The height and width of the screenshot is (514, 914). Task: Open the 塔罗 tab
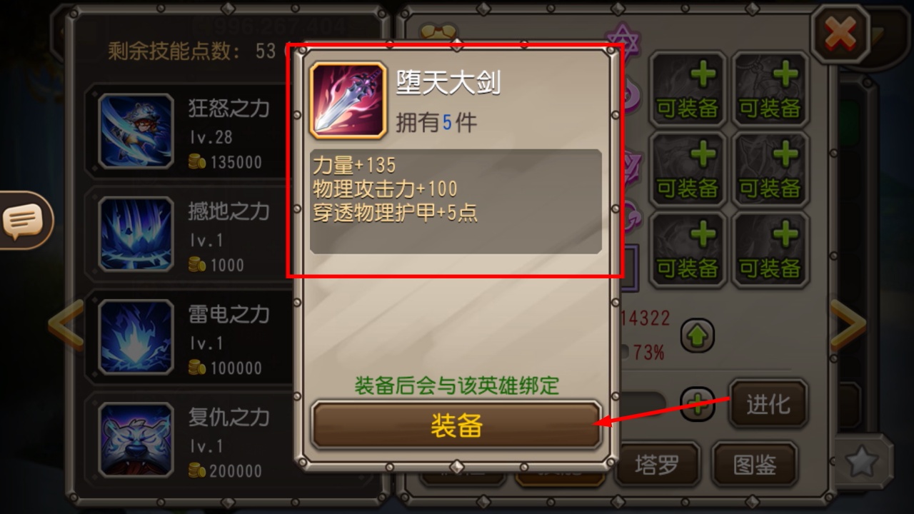(657, 465)
